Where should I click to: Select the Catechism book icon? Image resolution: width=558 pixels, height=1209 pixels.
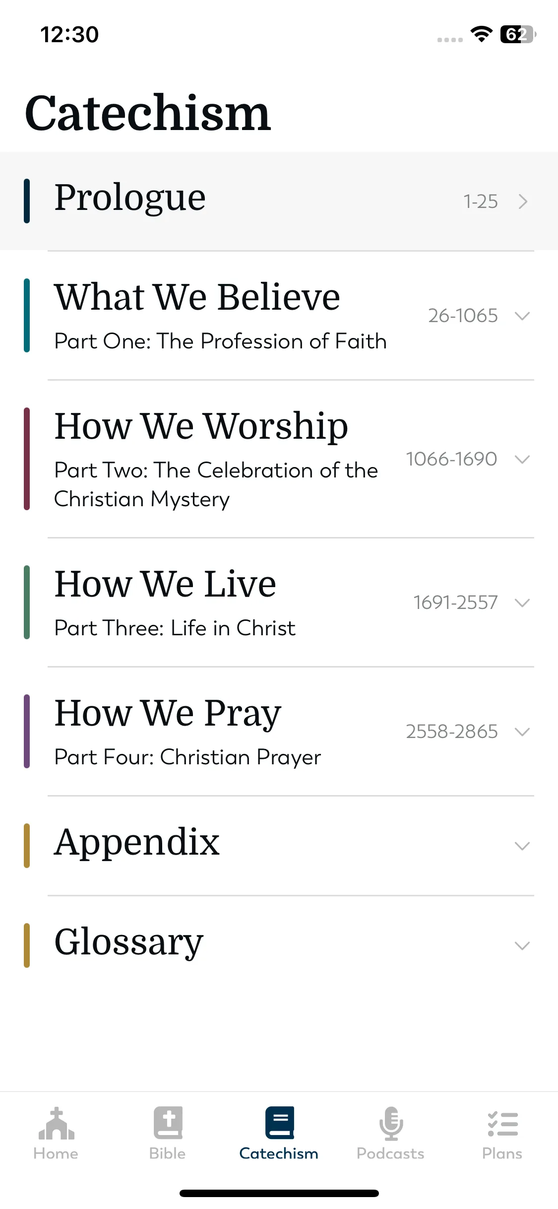tap(279, 1123)
